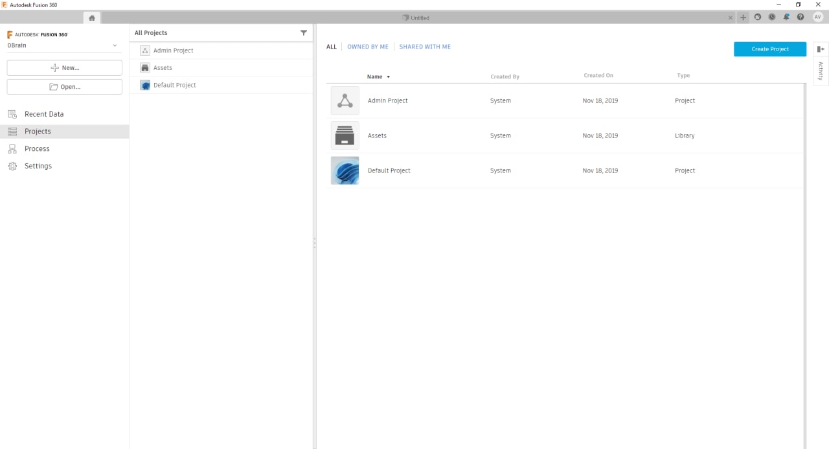The width and height of the screenshot is (829, 449).
Task: Click the Autodesk Fusion 360 logo
Action: (x=38, y=35)
